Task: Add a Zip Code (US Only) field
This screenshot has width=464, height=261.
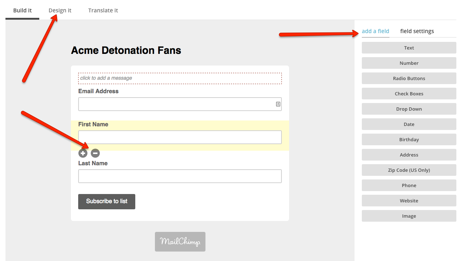Action: click(409, 170)
